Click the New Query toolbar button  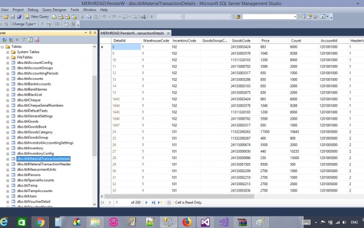coord(37,17)
